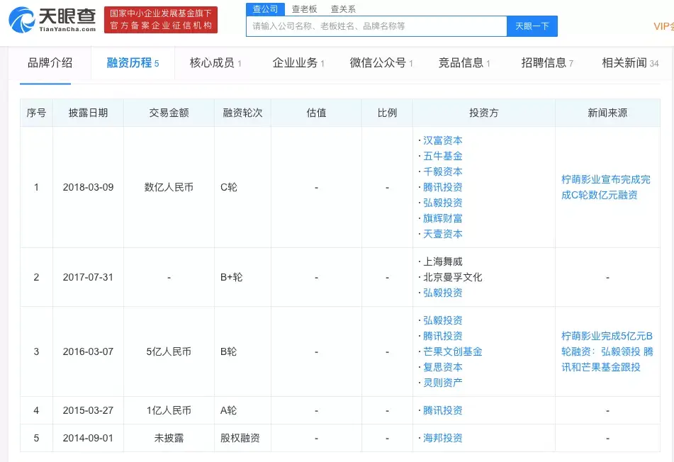Open the C轮数亿元融资 news article link
Image resolution: width=674 pixels, height=462 pixels.
point(605,187)
